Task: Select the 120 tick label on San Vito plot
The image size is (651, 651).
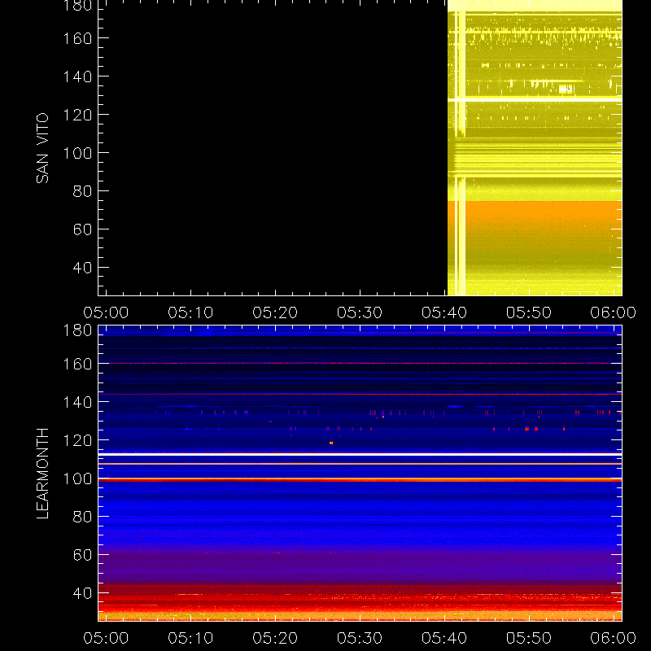Action: pyautogui.click(x=77, y=115)
